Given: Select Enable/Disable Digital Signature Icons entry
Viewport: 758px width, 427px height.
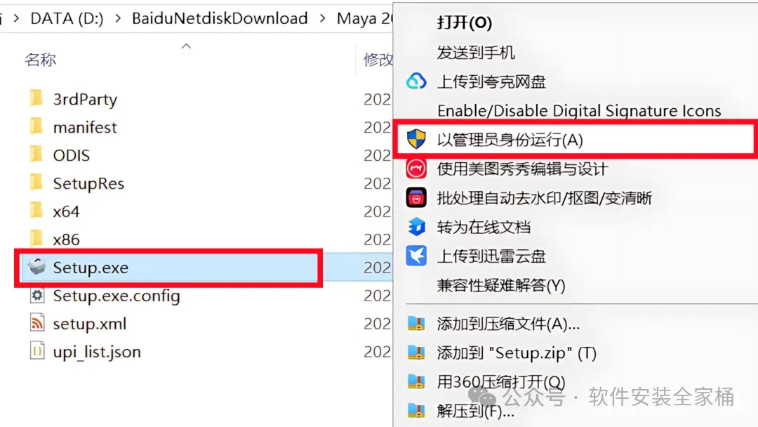Looking at the screenshot, I should tap(579, 111).
